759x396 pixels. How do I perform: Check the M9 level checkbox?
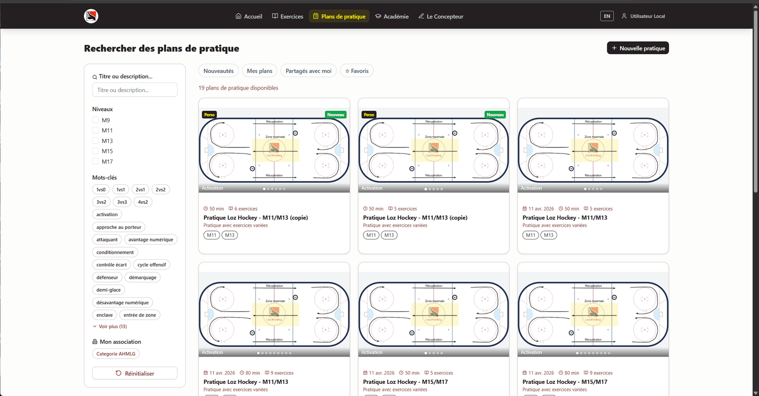pos(95,120)
